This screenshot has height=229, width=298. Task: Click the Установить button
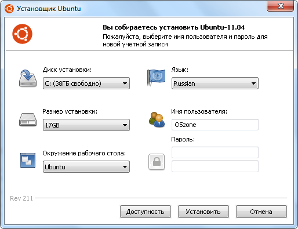(203, 212)
